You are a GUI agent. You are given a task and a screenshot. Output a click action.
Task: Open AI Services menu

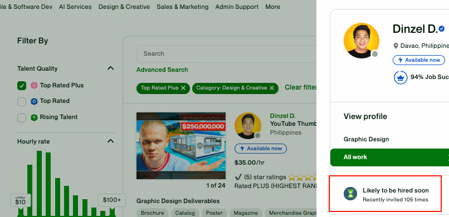75,7
